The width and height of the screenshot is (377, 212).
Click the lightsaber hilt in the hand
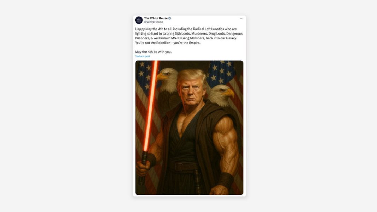click(x=143, y=168)
